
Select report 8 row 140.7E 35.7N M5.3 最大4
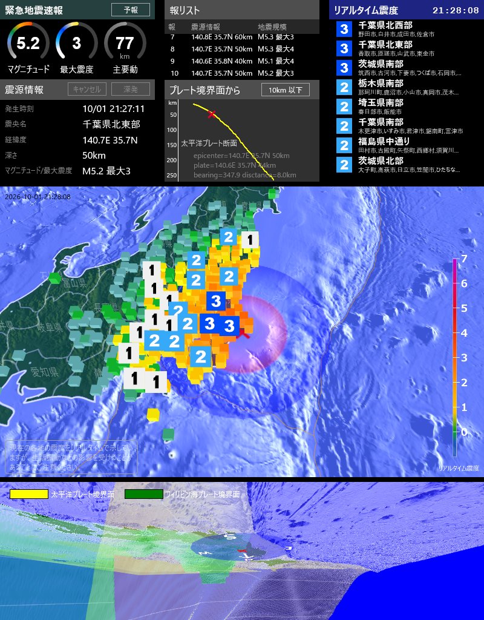pos(242,49)
